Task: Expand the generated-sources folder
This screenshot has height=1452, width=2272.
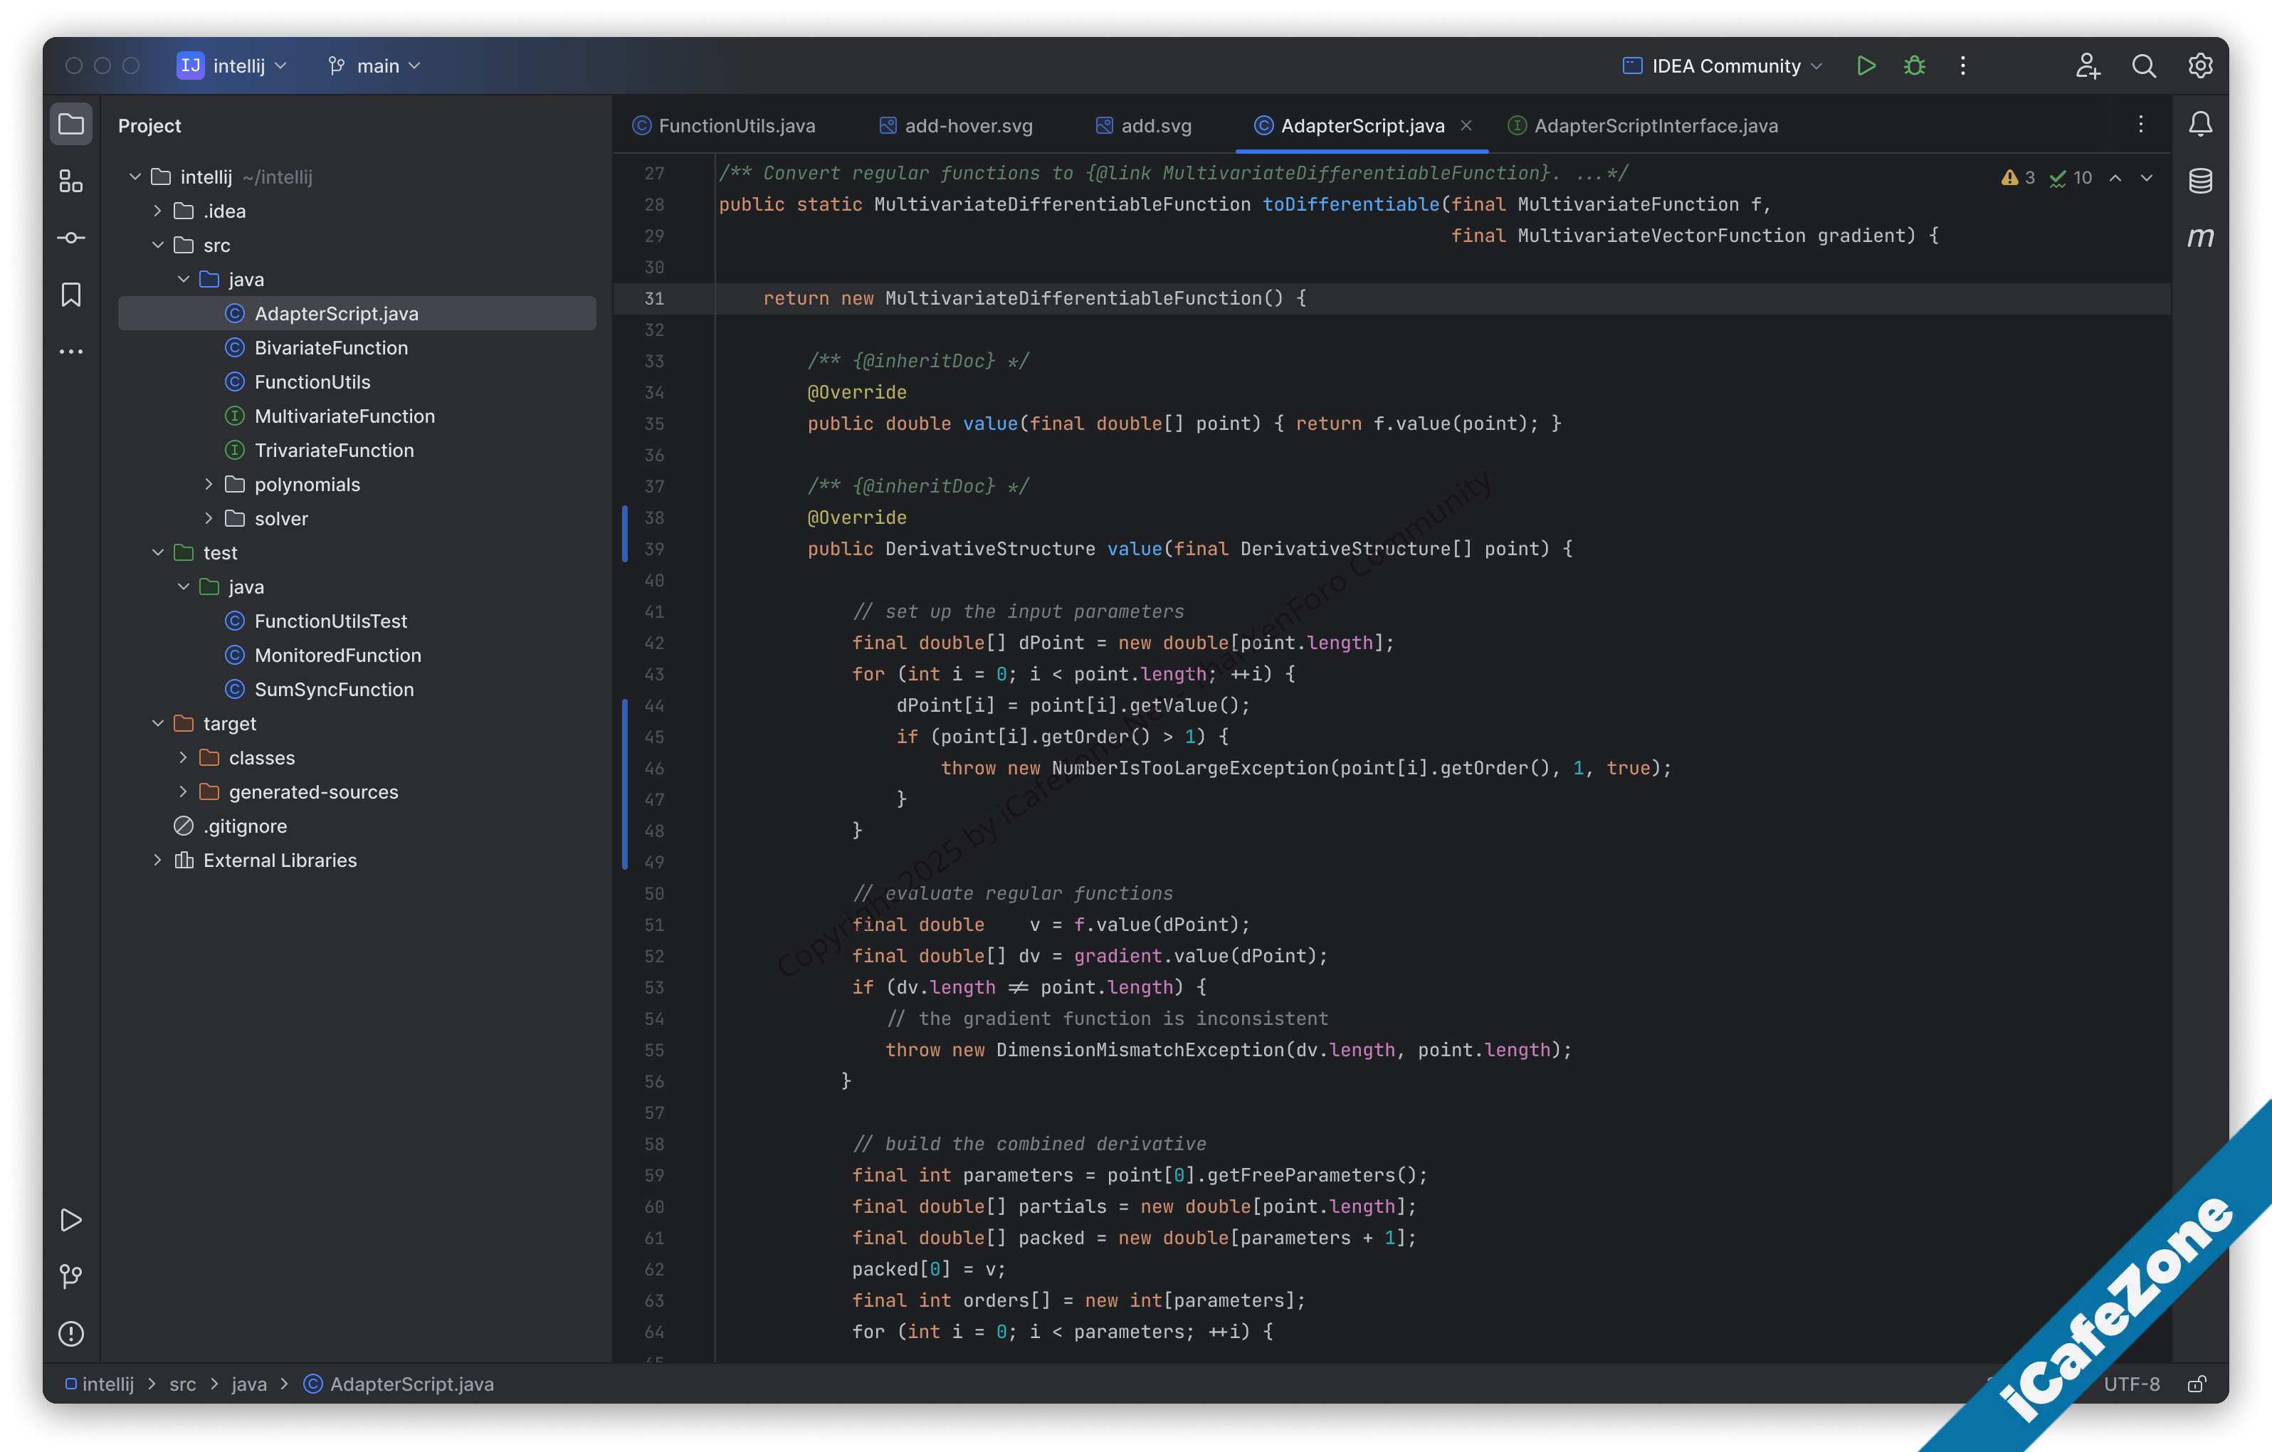Action: tap(183, 791)
